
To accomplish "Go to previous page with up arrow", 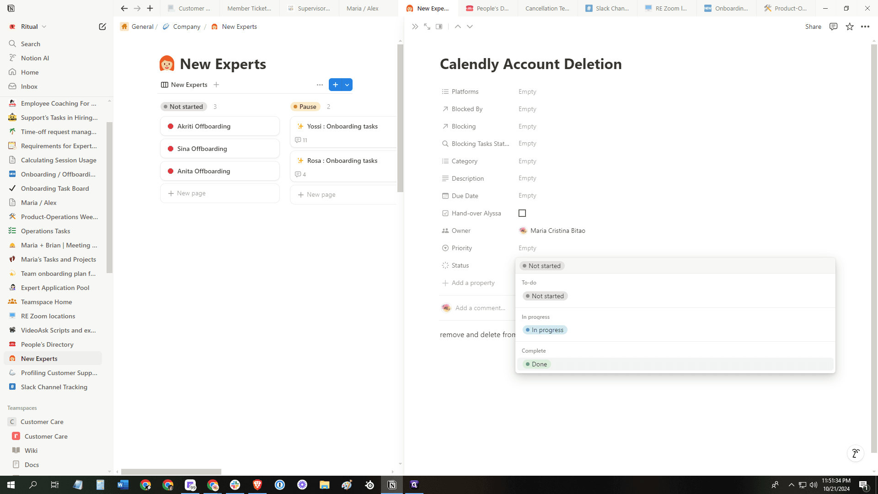I will [458, 27].
